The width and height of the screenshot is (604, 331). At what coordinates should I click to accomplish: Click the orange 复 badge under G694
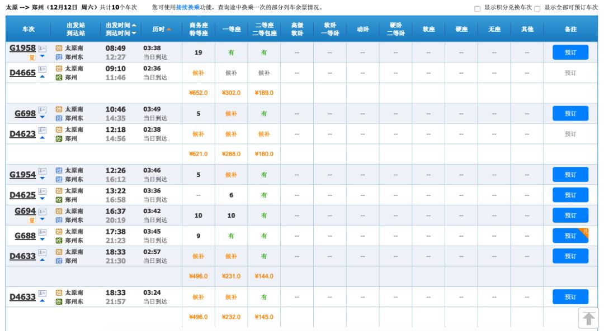coord(32,220)
